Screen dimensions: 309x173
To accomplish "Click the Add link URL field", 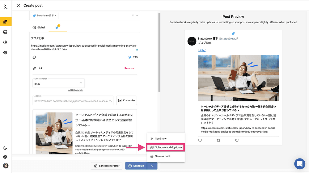I will pos(73,101).
